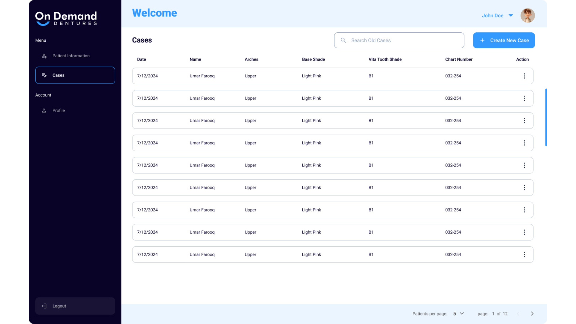Click the Patient Information sidebar icon
The height and width of the screenshot is (324, 576).
[x=44, y=56]
